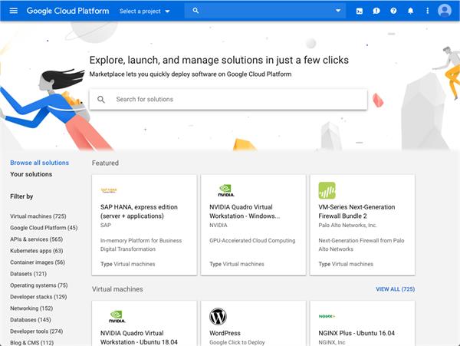Select Browse all solutions
The width and height of the screenshot is (460, 346).
40,163
